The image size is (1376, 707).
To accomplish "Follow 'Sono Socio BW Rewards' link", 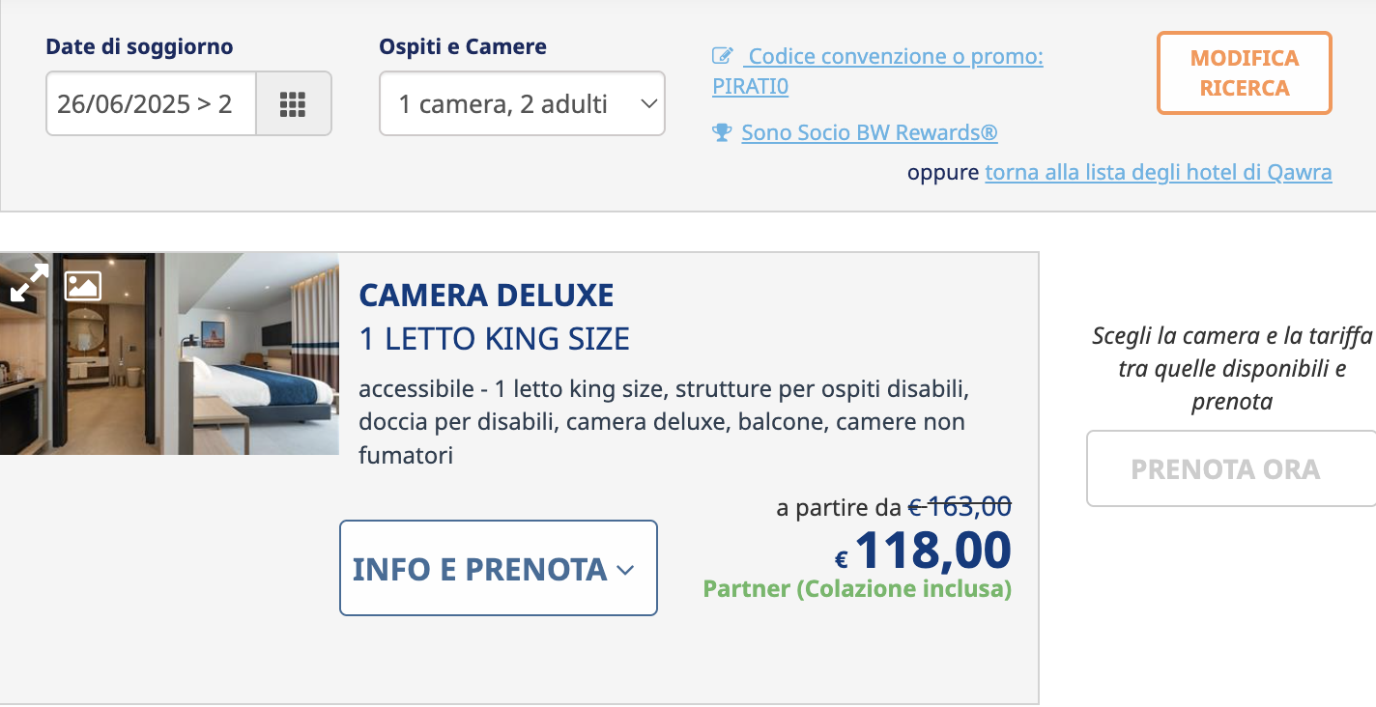I will 870,132.
